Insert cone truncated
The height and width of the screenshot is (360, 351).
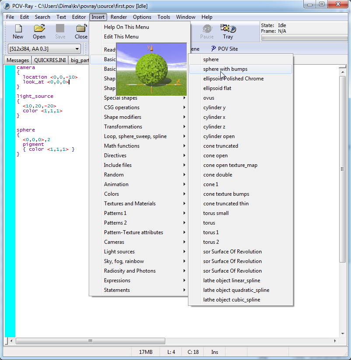240,146
